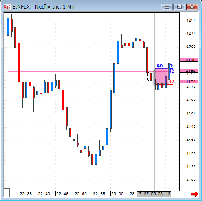Close the Netflix chart window

click(192, 7)
